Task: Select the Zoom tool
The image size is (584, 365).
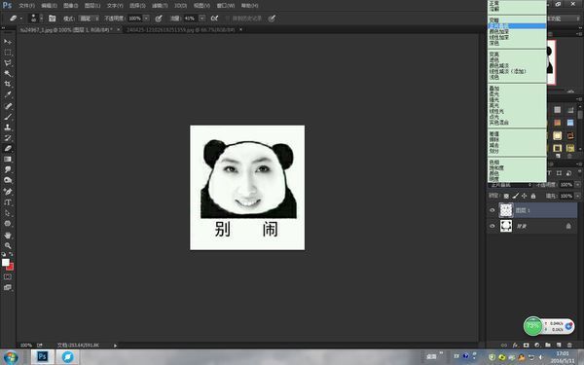Action: [x=8, y=245]
